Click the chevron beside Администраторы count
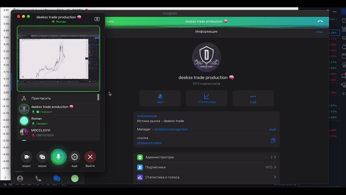 click(x=275, y=157)
